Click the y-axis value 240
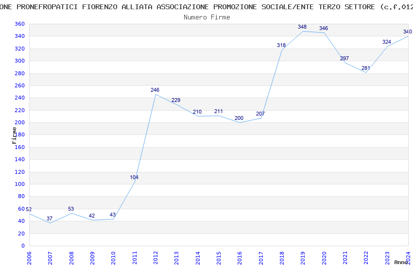The width and height of the screenshot is (413, 267). pos(20,98)
